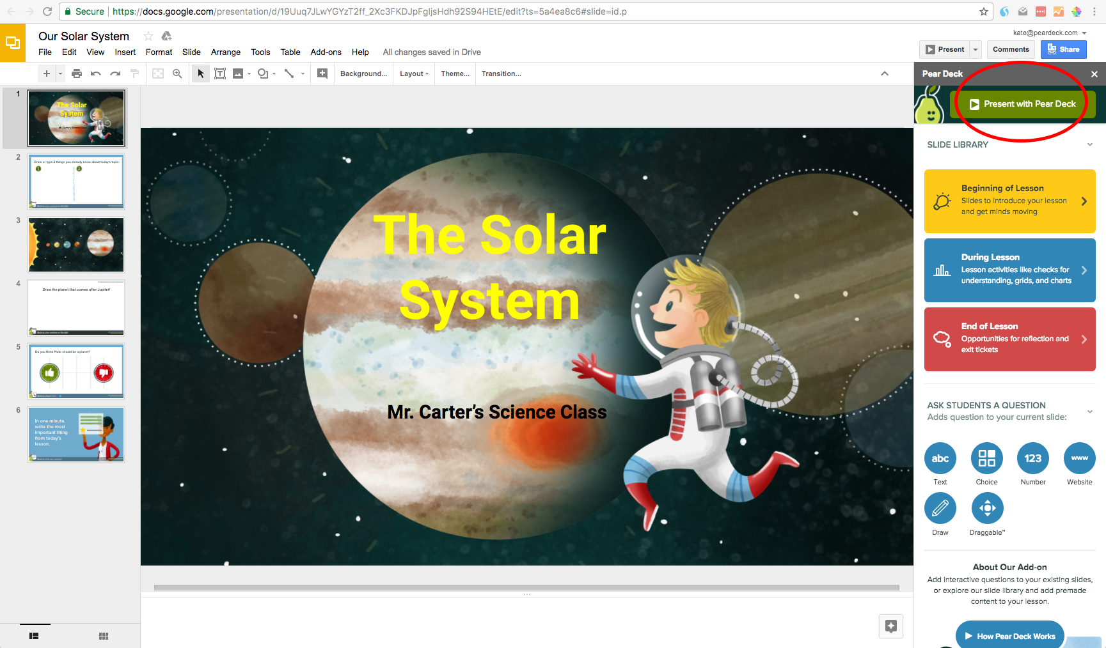This screenshot has height=648, width=1106.
Task: Open the File menu
Action: tap(45, 52)
